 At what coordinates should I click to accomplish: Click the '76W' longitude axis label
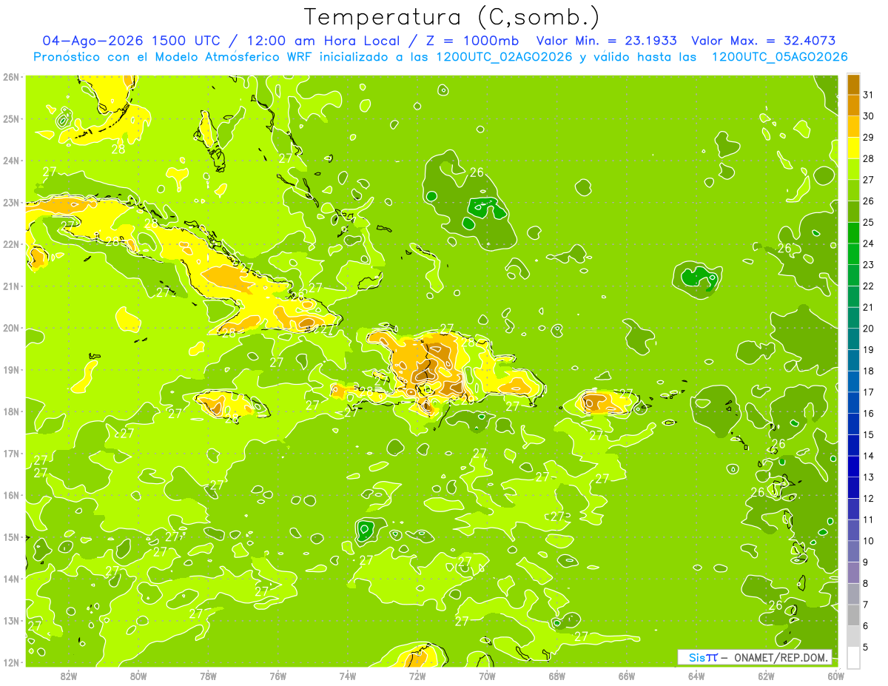click(278, 676)
